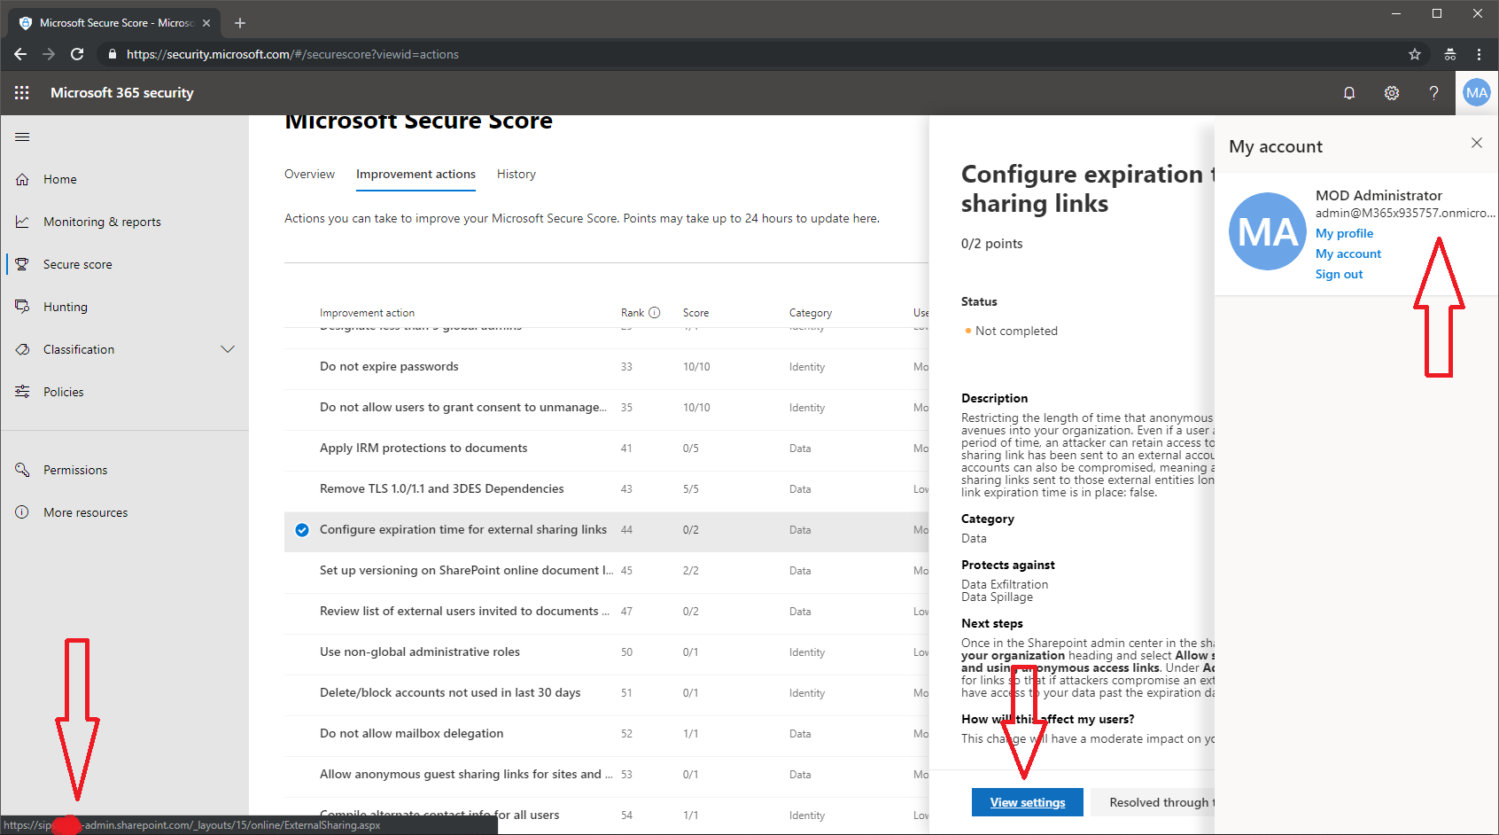Click the Hunting icon in sidebar
The image size is (1499, 835).
[x=22, y=307]
